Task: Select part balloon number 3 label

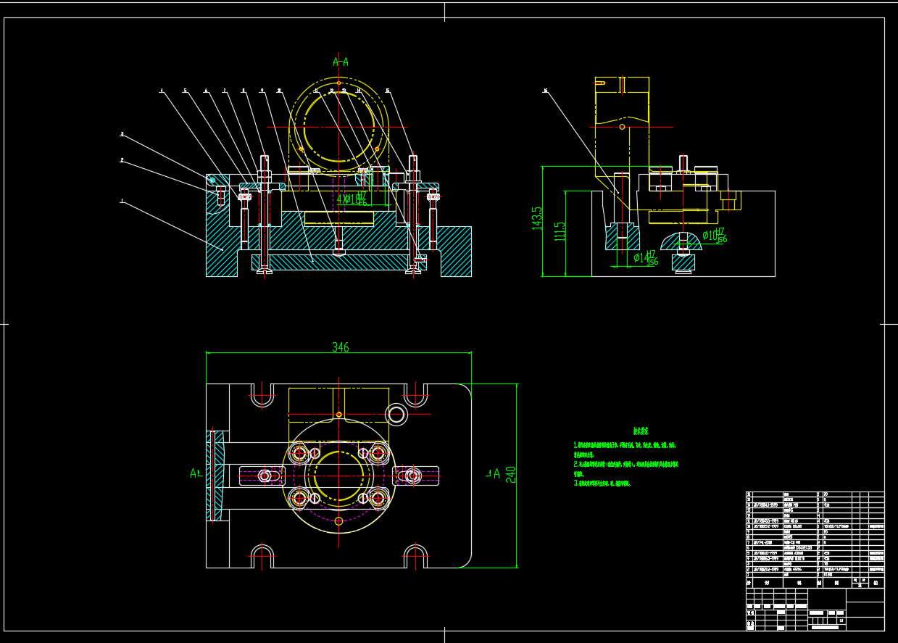Action: (122, 134)
